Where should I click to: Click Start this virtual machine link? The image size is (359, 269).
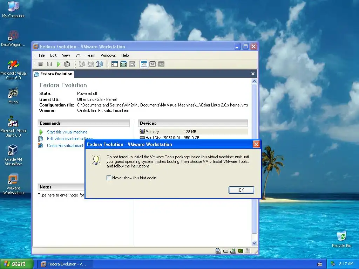click(x=67, y=132)
